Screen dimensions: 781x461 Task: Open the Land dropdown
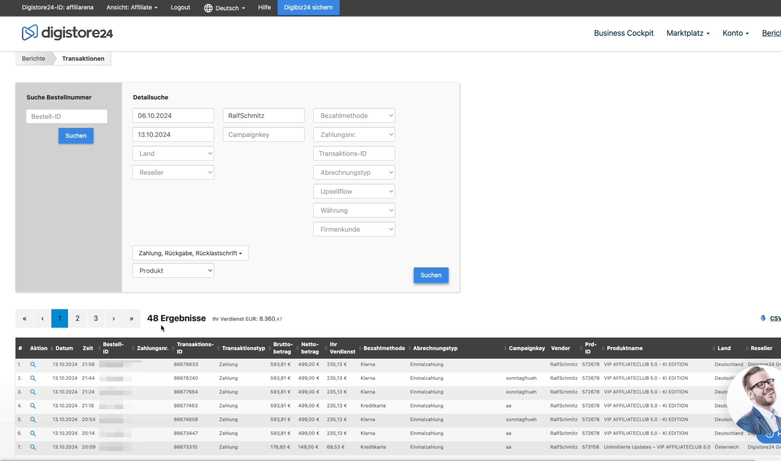(x=173, y=153)
